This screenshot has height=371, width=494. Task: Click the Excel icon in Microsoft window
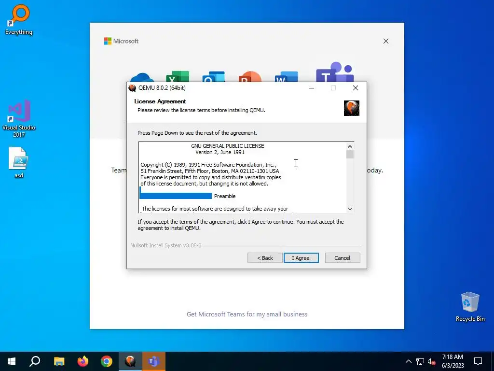click(178, 77)
